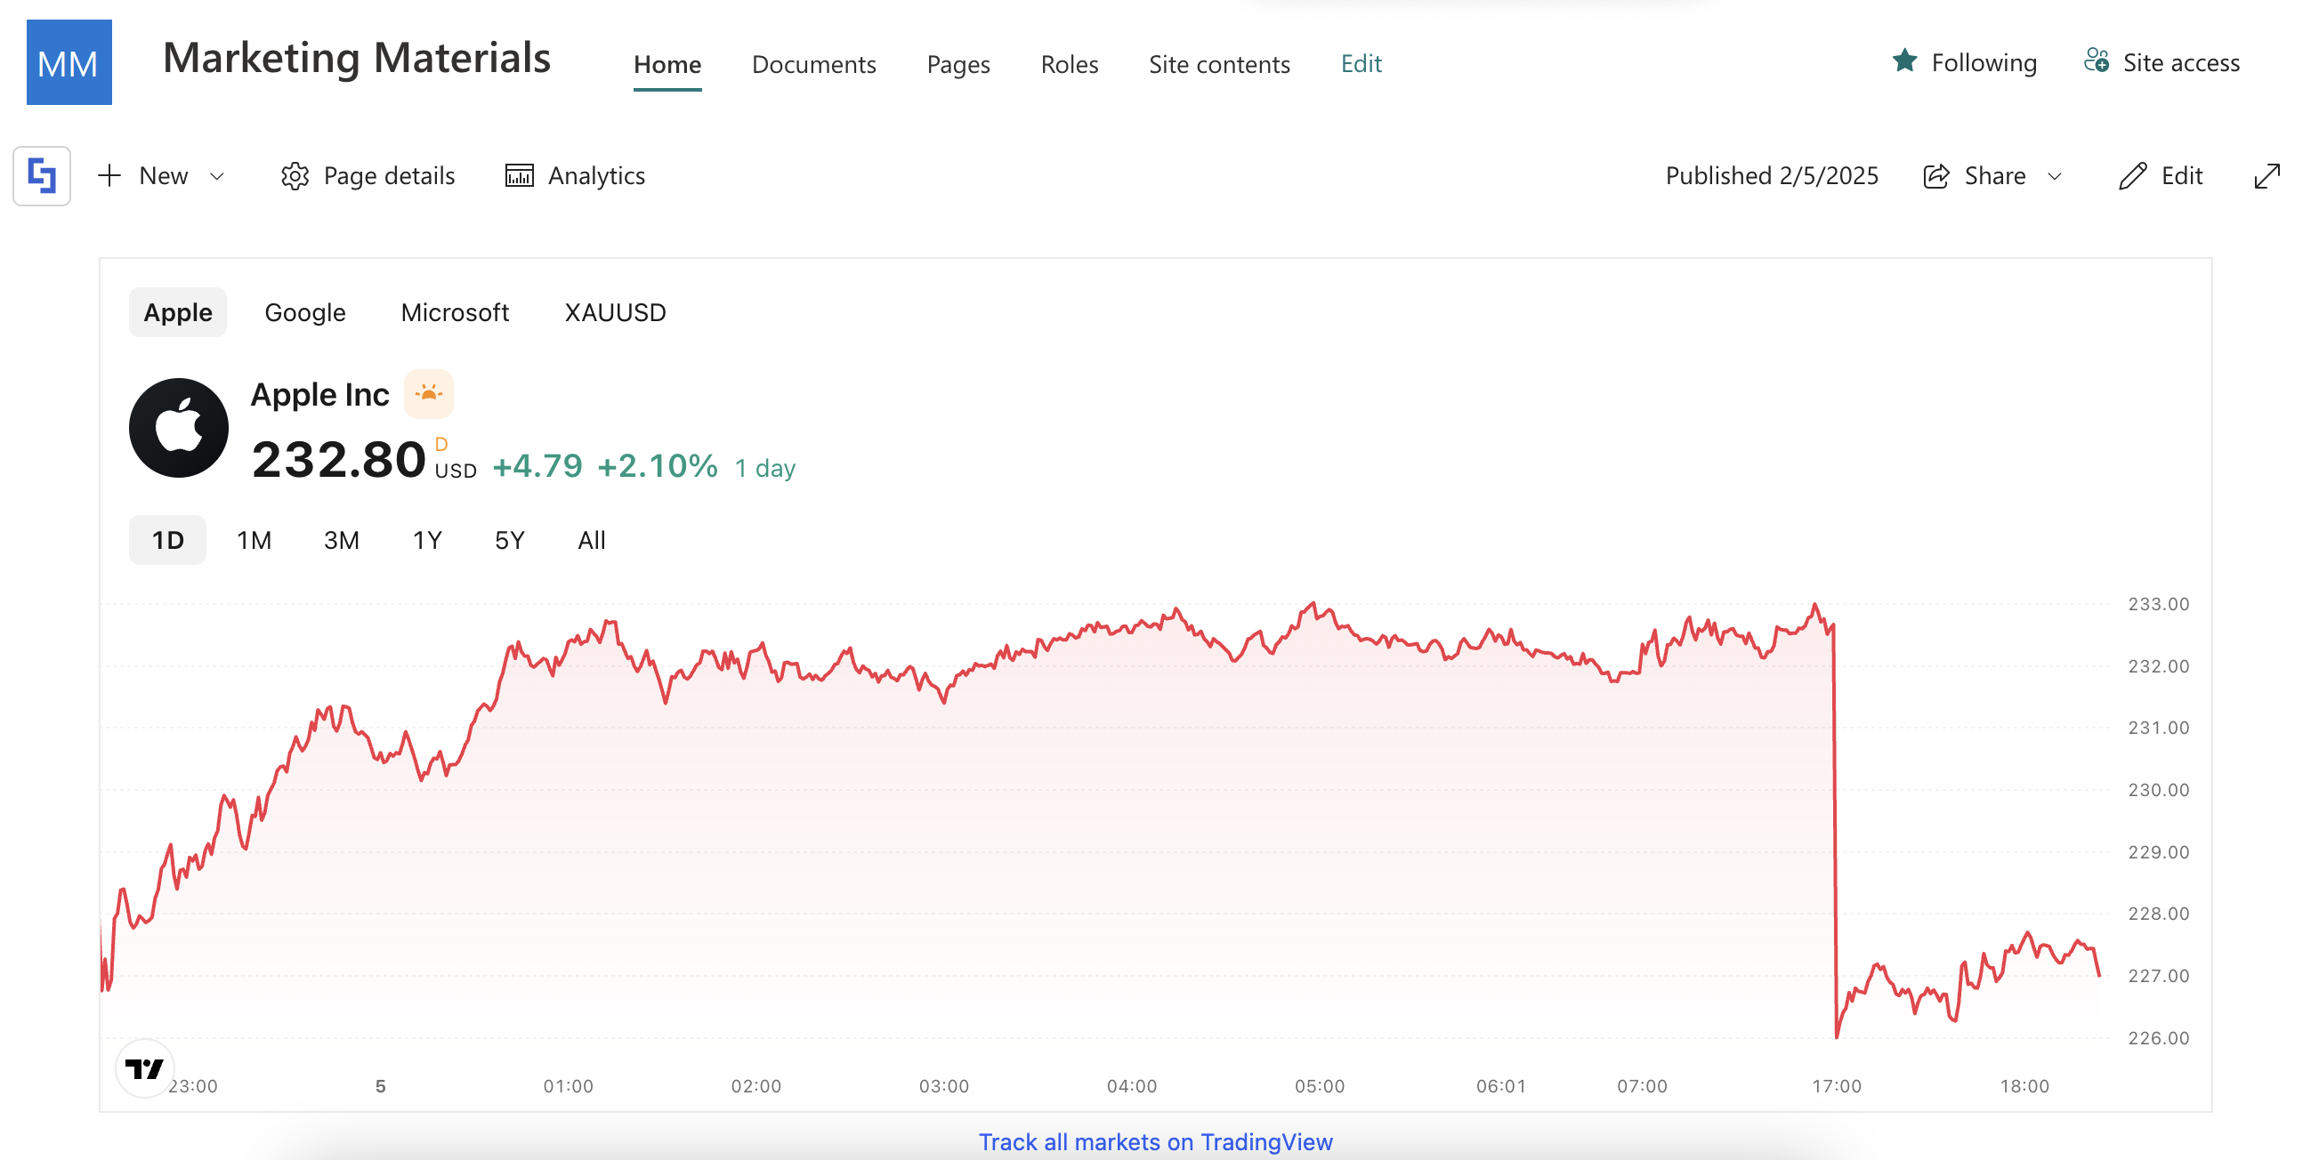Open the SharePoint app bar icon

[x=42, y=175]
